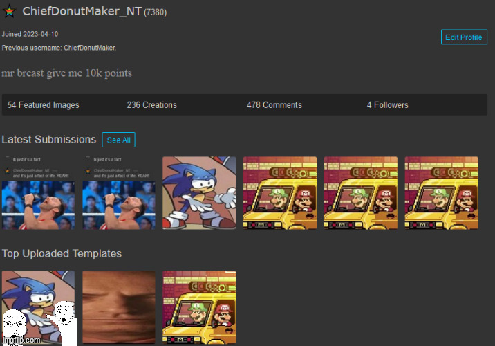View the 478 Comments stat

274,105
